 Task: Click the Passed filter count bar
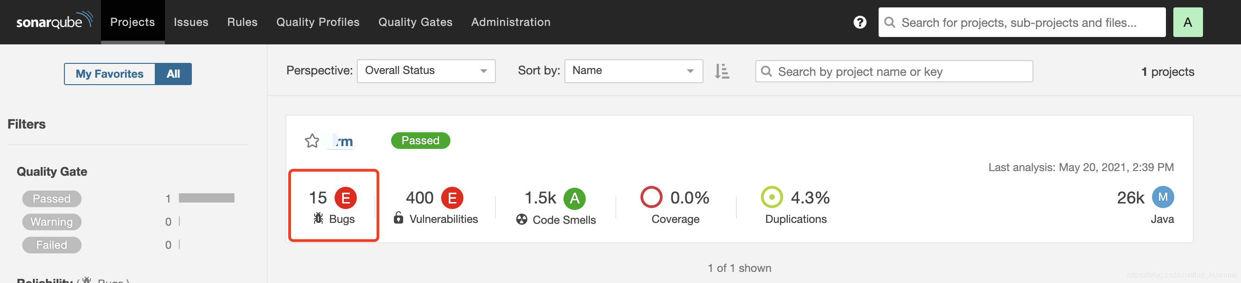tap(206, 198)
